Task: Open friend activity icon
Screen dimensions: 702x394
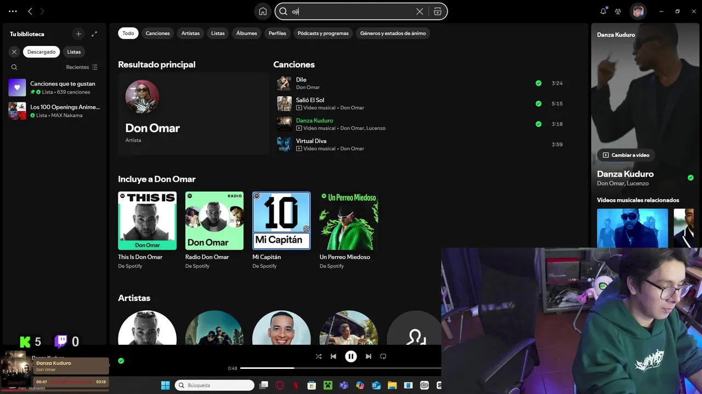Action: [618, 11]
